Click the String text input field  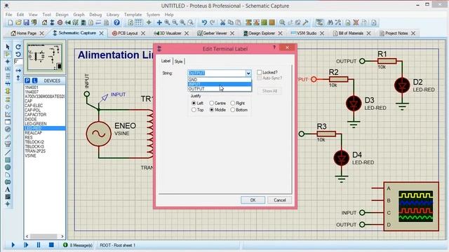tap(216, 73)
